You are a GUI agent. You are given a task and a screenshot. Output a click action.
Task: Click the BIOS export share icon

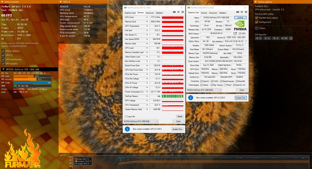click(x=235, y=33)
